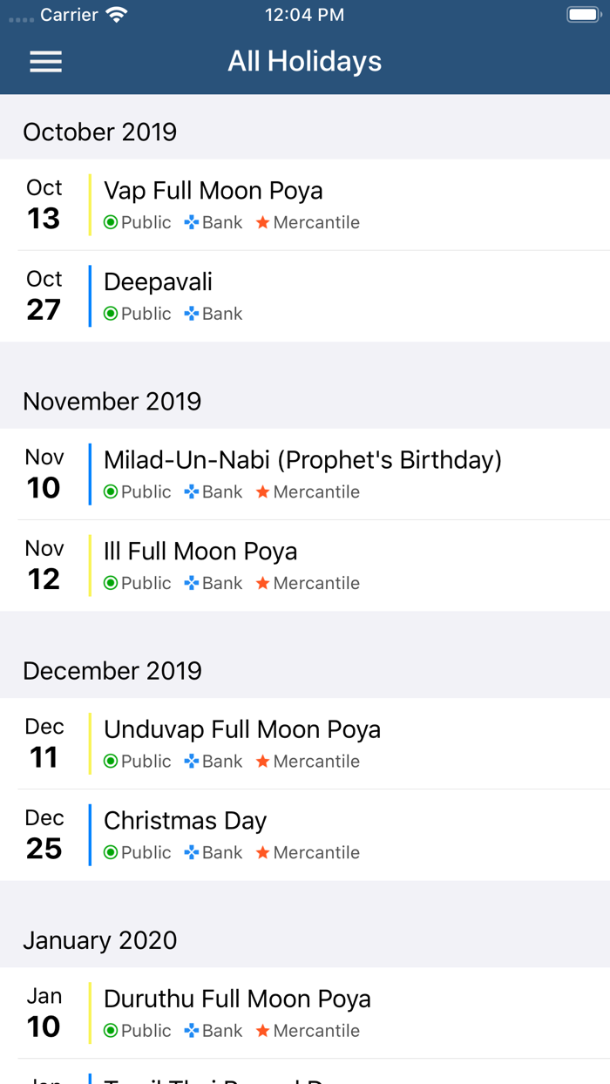Tap the October 2019 section header

tap(99, 132)
